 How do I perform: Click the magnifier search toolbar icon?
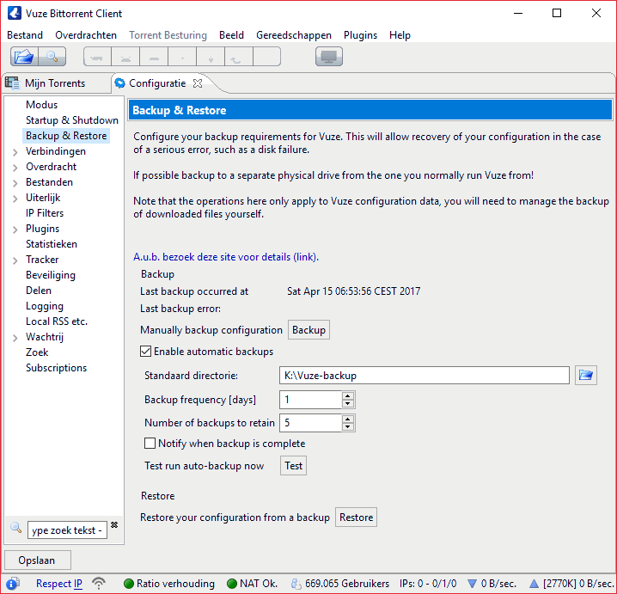point(52,56)
